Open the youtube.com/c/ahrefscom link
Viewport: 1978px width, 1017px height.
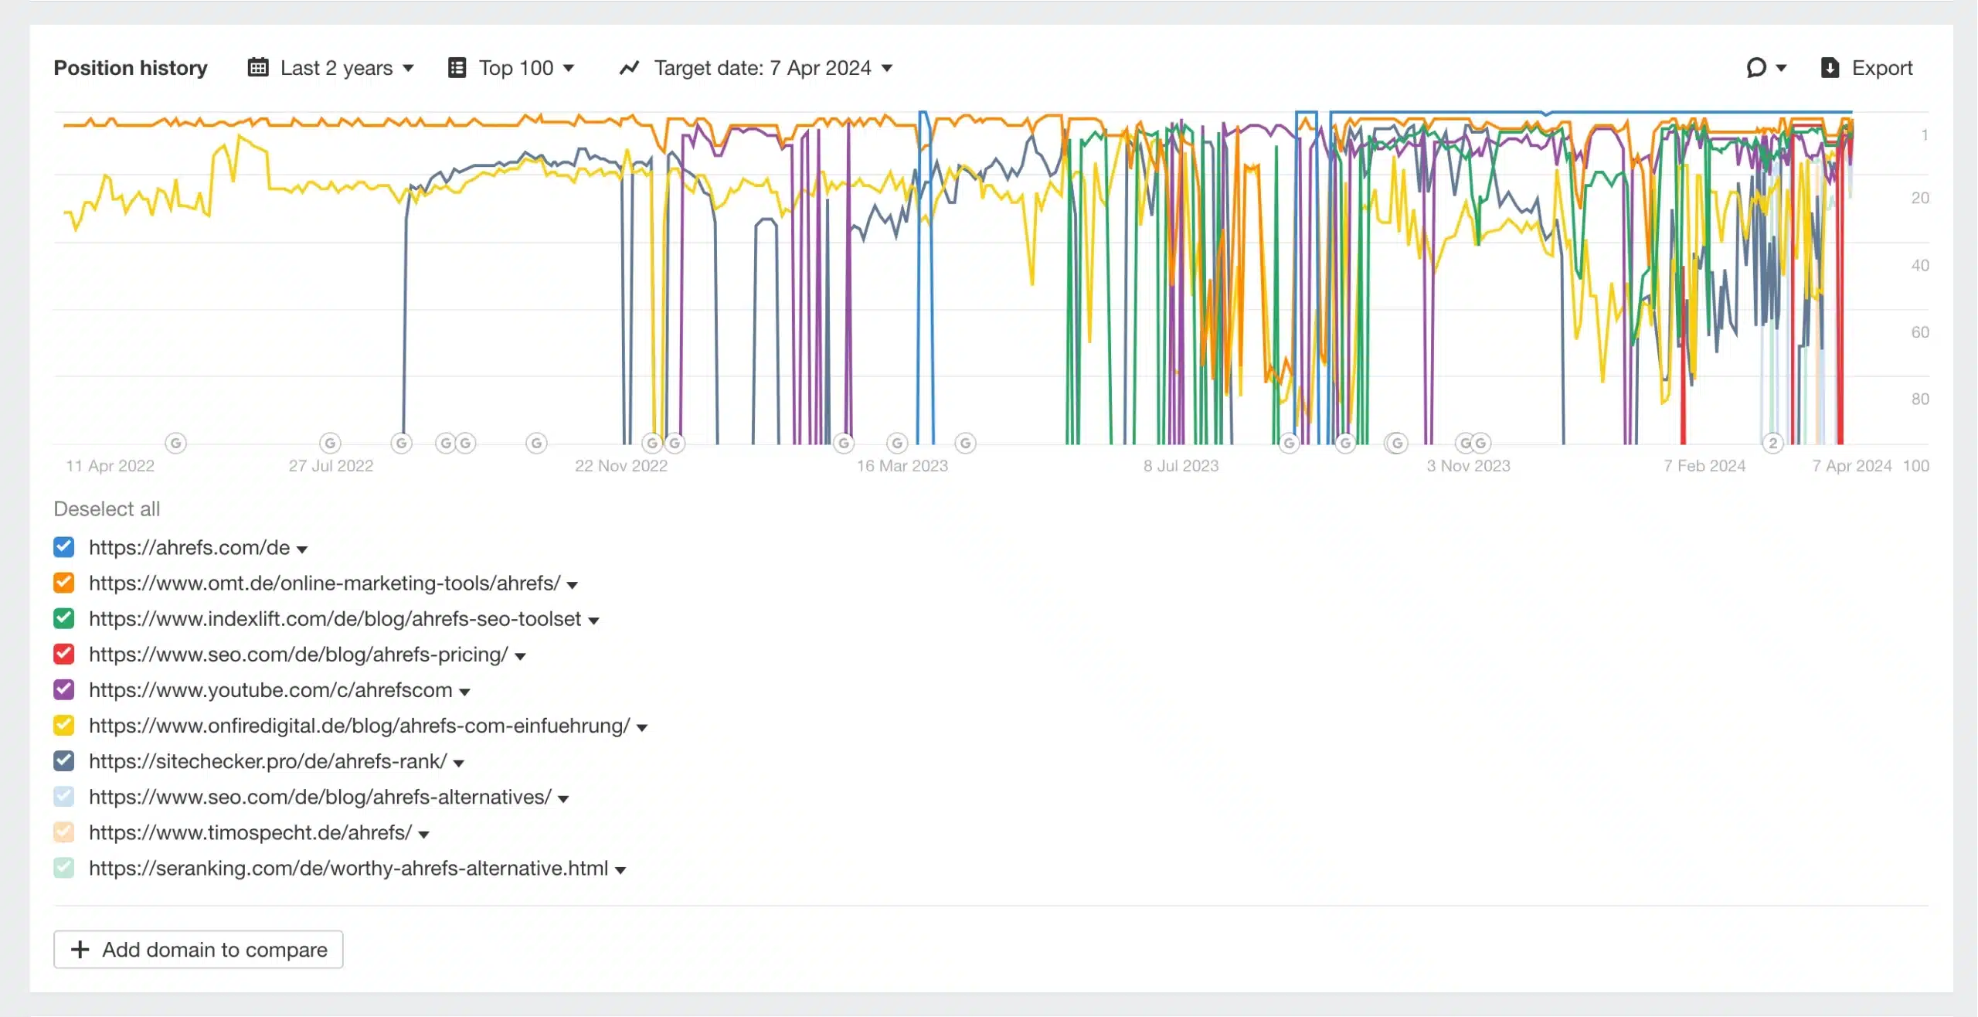270,689
